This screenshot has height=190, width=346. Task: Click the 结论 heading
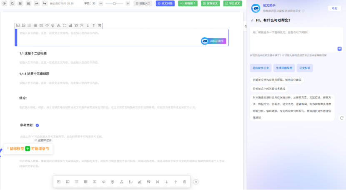(23, 98)
